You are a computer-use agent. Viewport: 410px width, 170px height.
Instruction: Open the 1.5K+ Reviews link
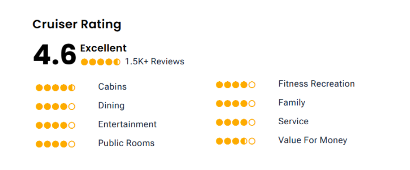tap(155, 61)
